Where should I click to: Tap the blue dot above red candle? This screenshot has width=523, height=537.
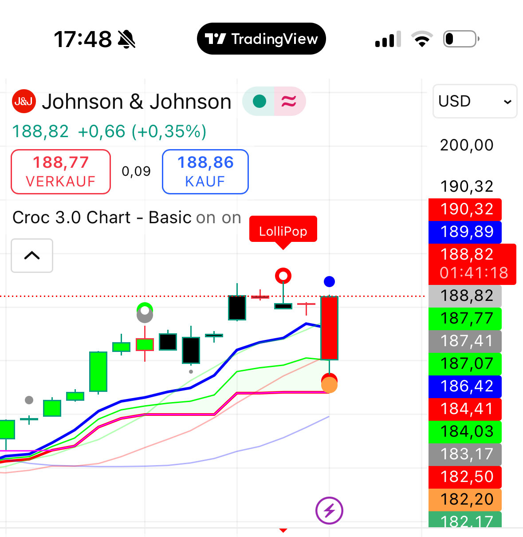(x=329, y=281)
